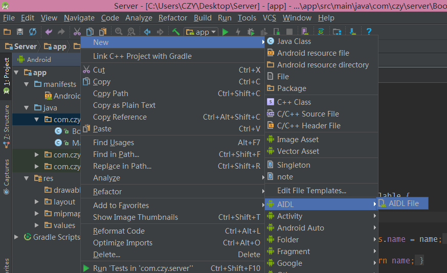The image size is (447, 273).
Task: Click Reformat Code in context menu
Action: 119,231
